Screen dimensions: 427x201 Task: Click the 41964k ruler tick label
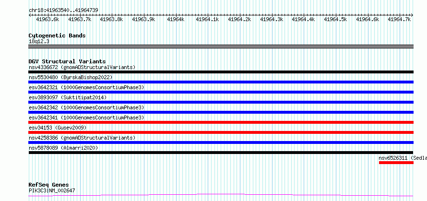[176, 19]
